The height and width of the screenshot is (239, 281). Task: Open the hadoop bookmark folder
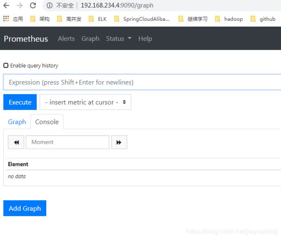[229, 19]
